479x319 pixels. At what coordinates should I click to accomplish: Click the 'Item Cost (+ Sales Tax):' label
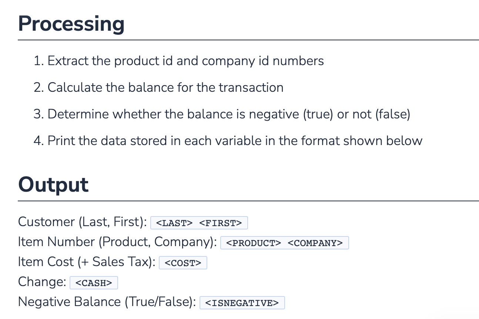tap(87, 262)
